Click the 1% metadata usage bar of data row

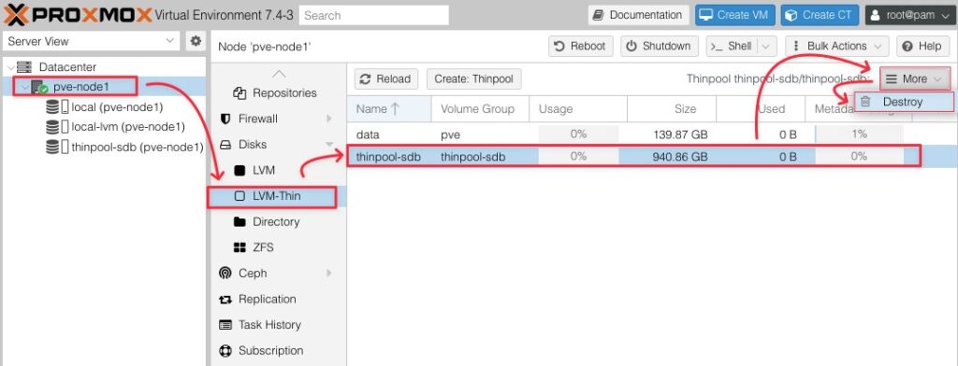tap(859, 134)
